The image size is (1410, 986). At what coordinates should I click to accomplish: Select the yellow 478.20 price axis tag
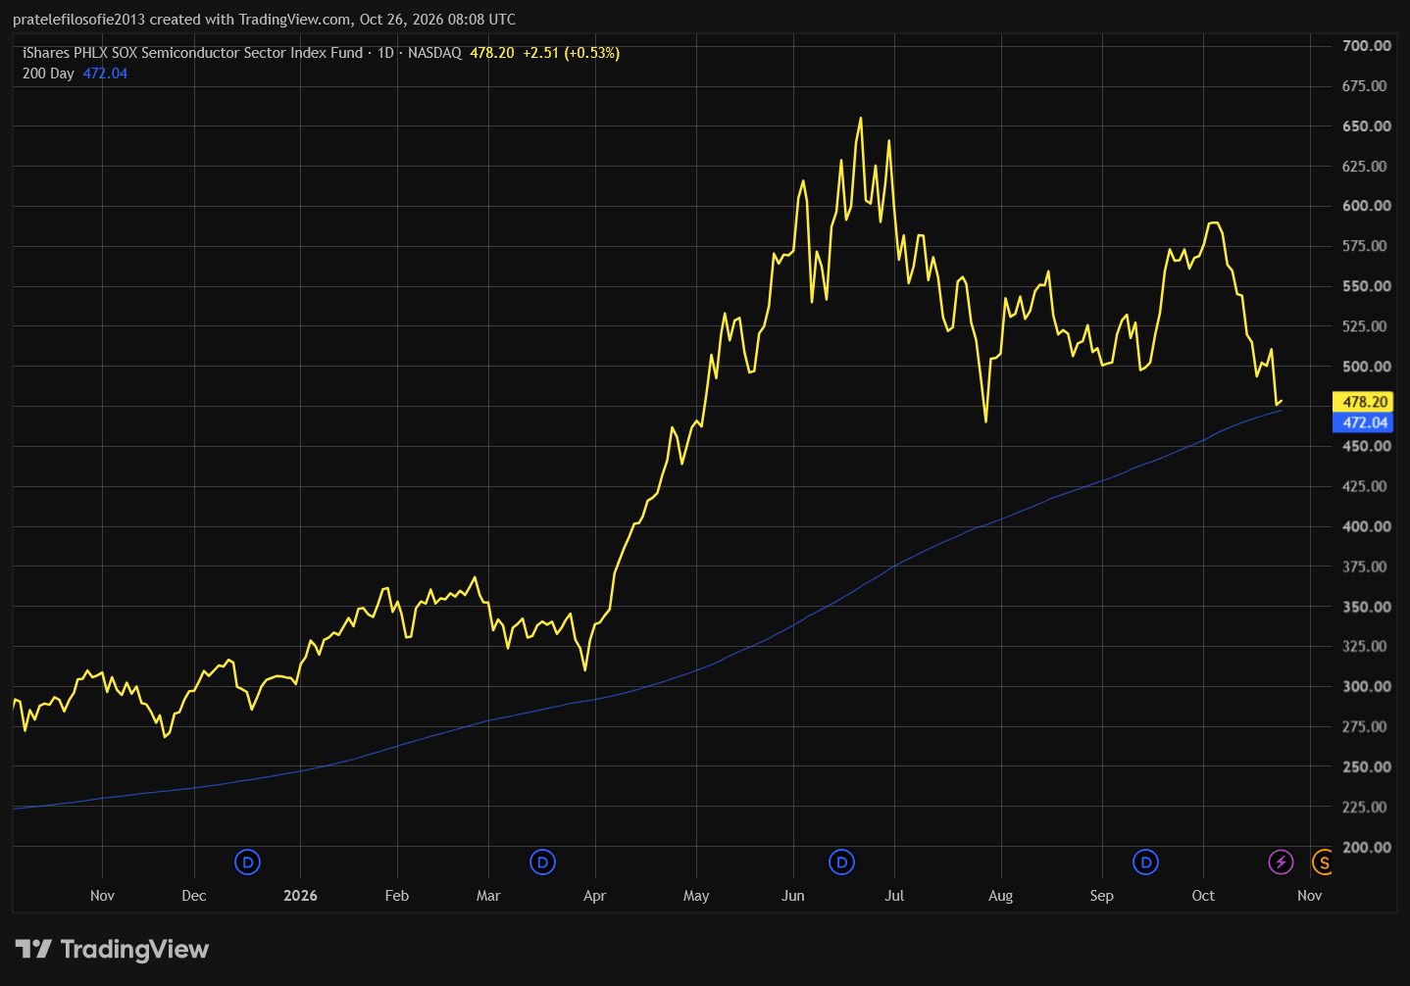[1363, 402]
